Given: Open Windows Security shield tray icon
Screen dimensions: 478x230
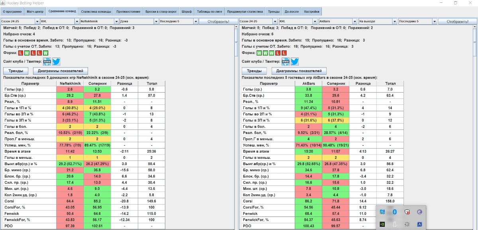Looking at the screenshot, I should [407, 212].
